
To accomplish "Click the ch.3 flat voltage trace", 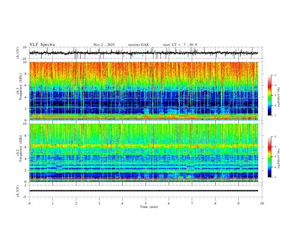I will click(x=143, y=191).
